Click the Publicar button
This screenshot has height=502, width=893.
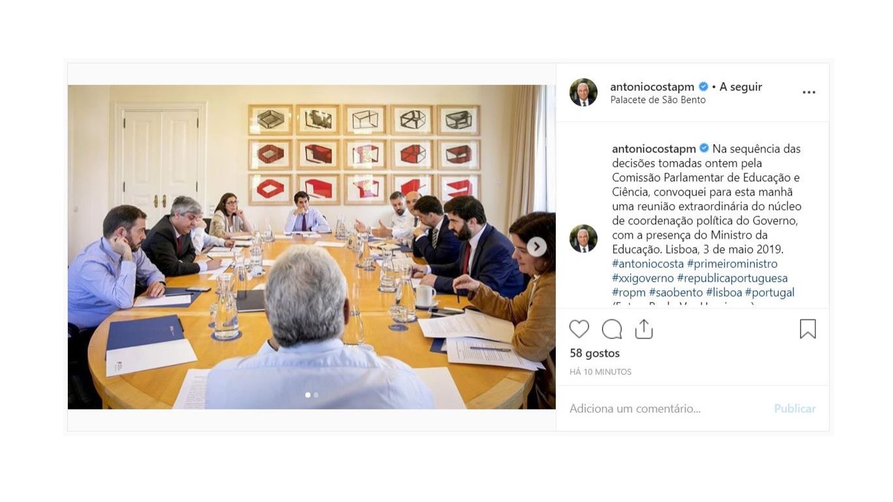[x=795, y=409]
